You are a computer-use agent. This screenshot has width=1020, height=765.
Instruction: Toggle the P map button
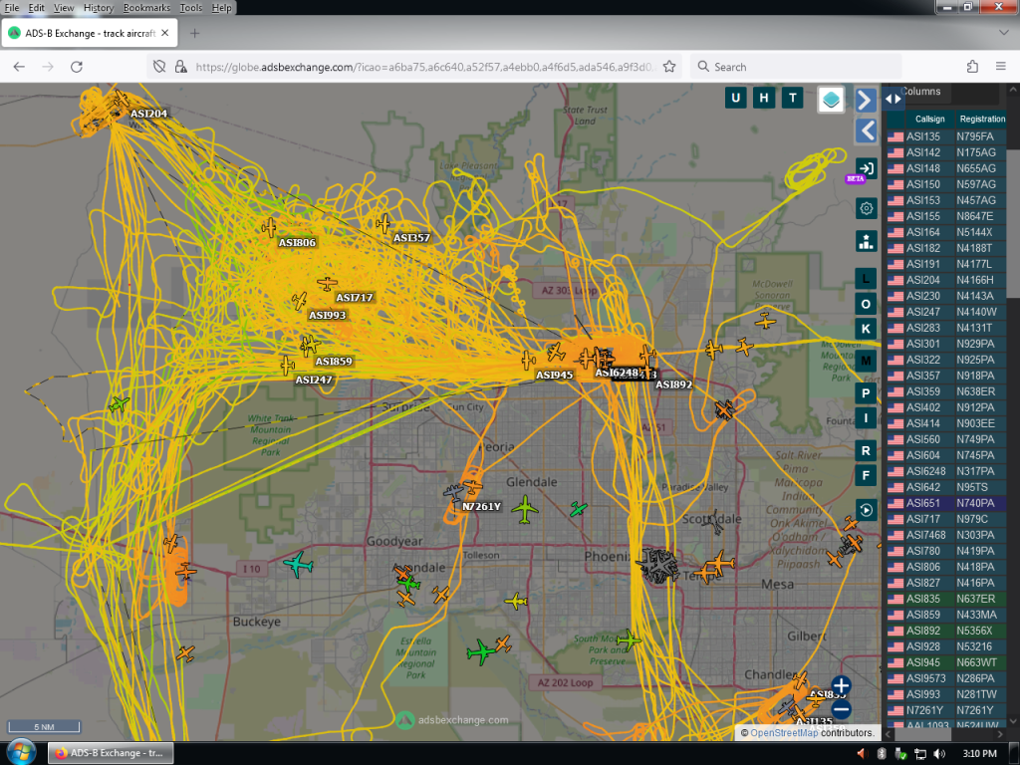866,392
